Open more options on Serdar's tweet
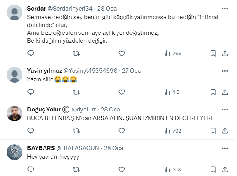 pyautogui.click(x=225, y=8)
